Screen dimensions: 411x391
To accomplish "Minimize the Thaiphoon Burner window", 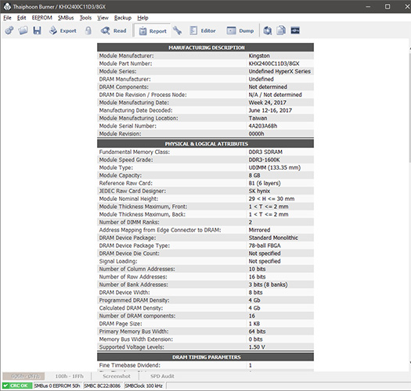I will click(x=368, y=6).
